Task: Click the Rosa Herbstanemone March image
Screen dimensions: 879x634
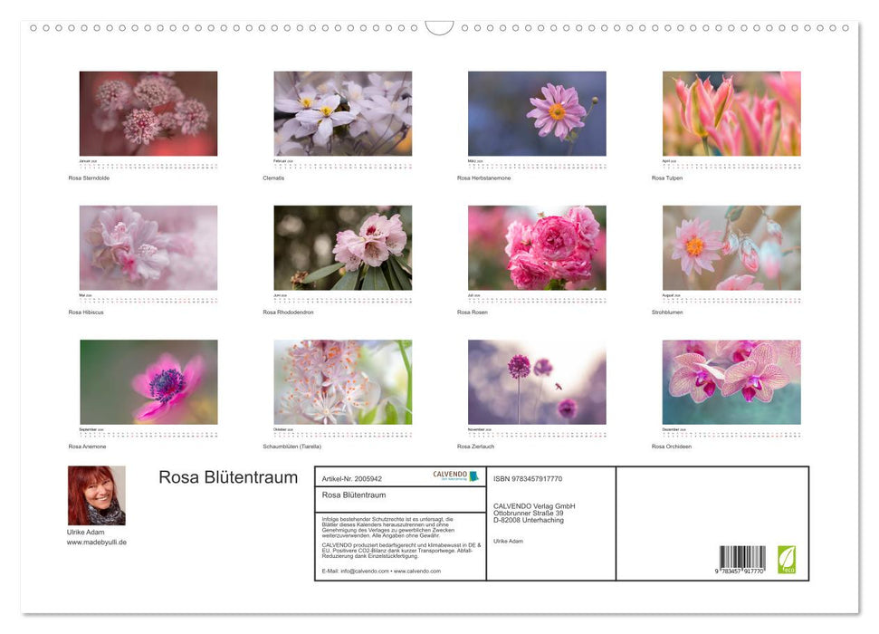Action: coord(537,111)
